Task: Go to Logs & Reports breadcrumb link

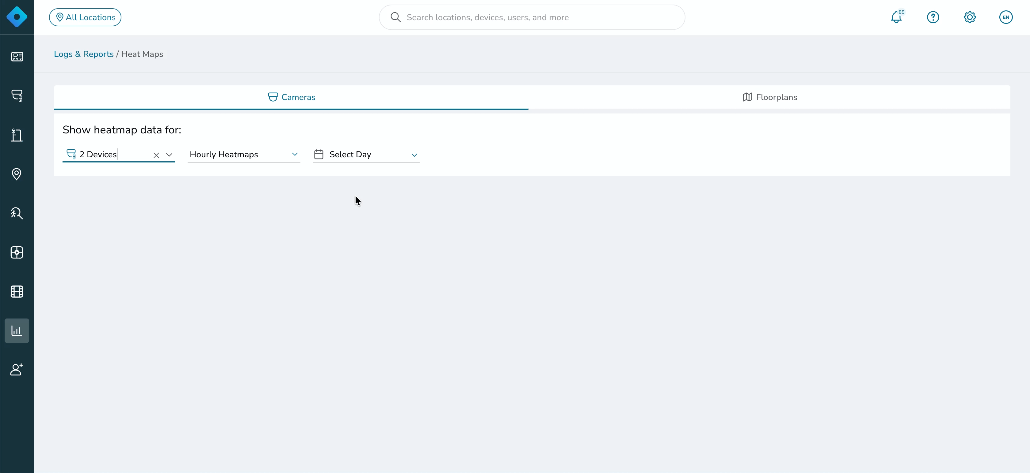Action: [84, 54]
